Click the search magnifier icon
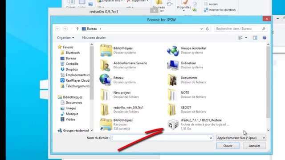The image size is (285, 160). point(264,28)
